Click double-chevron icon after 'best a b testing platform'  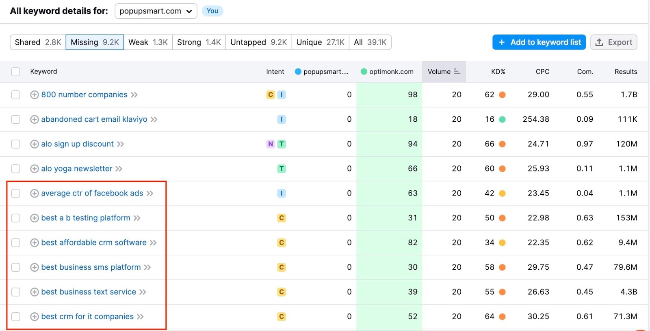[137, 218]
